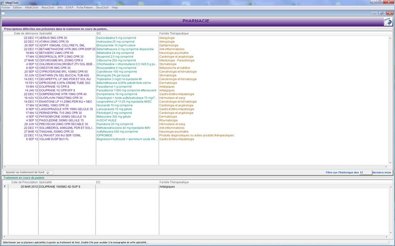This screenshot has height=246, width=395.
Task: Select CRESTOR 5MG CPR 30 row
Action: click(x=195, y=68)
